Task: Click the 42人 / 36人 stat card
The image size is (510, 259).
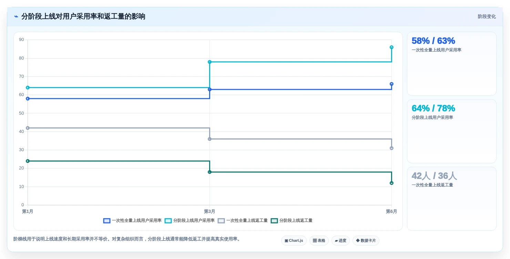Action: [452, 199]
